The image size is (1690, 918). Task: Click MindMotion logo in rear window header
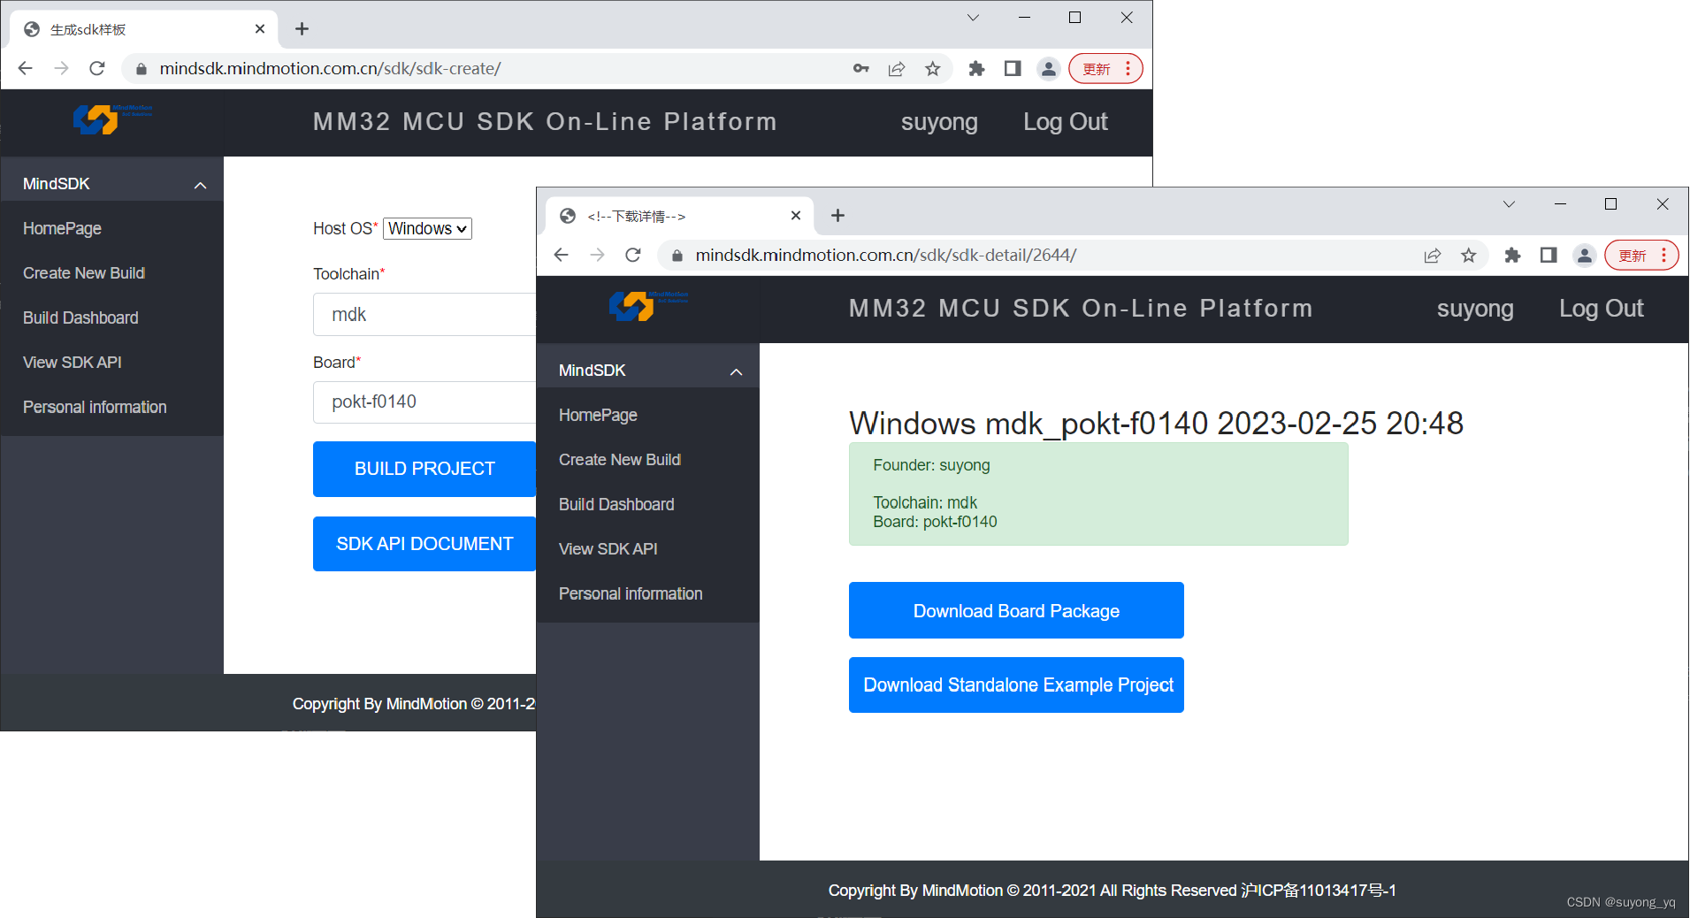tap(112, 119)
